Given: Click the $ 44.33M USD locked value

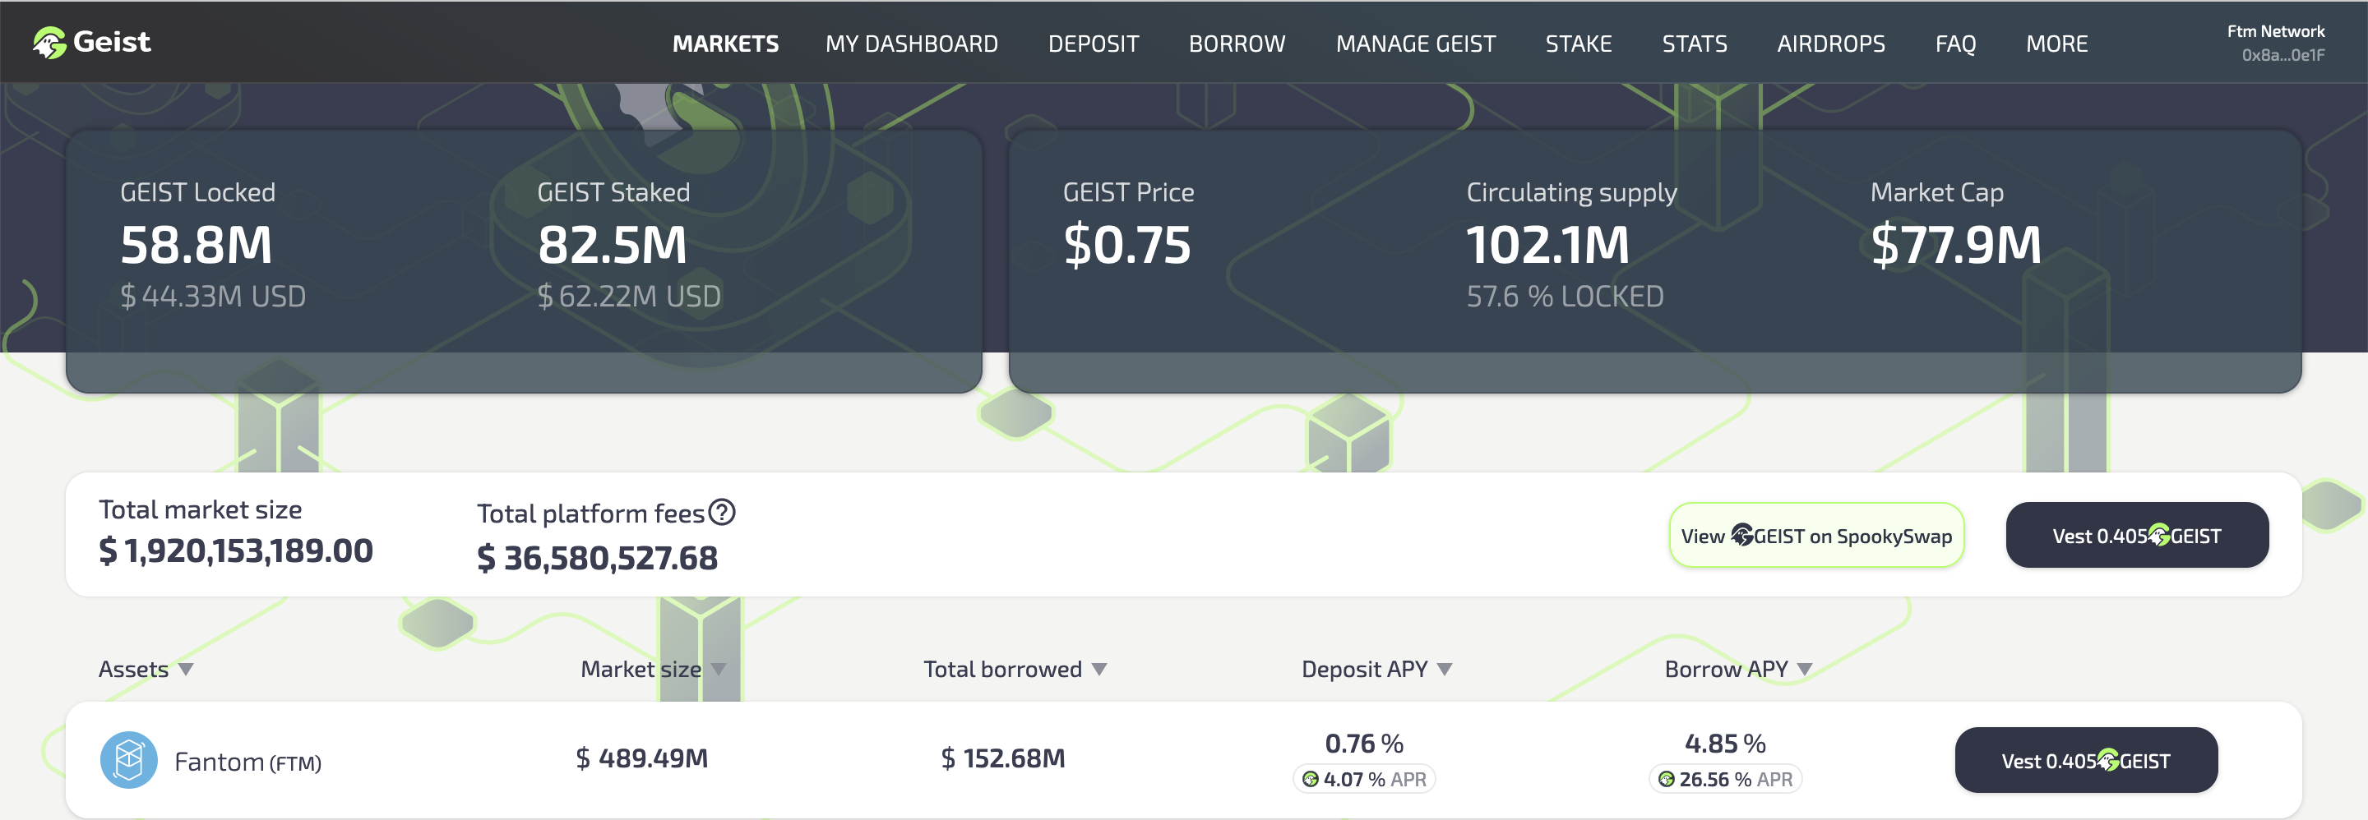Looking at the screenshot, I should [x=213, y=297].
